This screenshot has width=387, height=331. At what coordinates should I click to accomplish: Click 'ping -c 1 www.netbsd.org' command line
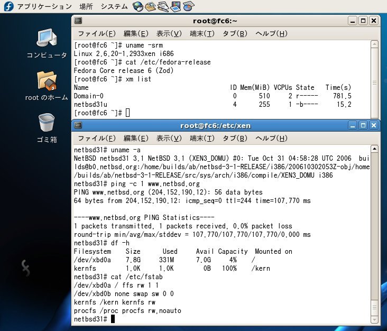point(137,184)
